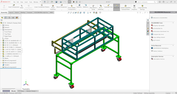
Task: Run Performance Benchmark Test link
Action: click(161, 31)
